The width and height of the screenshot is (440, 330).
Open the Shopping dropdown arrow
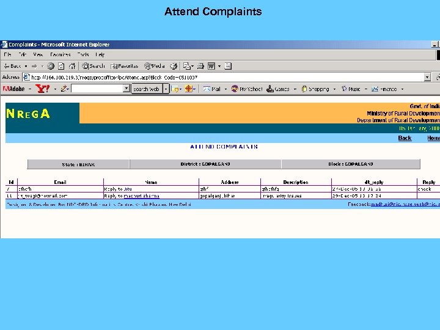[334, 89]
